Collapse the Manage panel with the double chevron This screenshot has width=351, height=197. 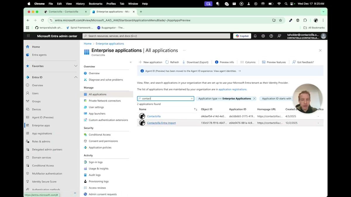(131, 62)
